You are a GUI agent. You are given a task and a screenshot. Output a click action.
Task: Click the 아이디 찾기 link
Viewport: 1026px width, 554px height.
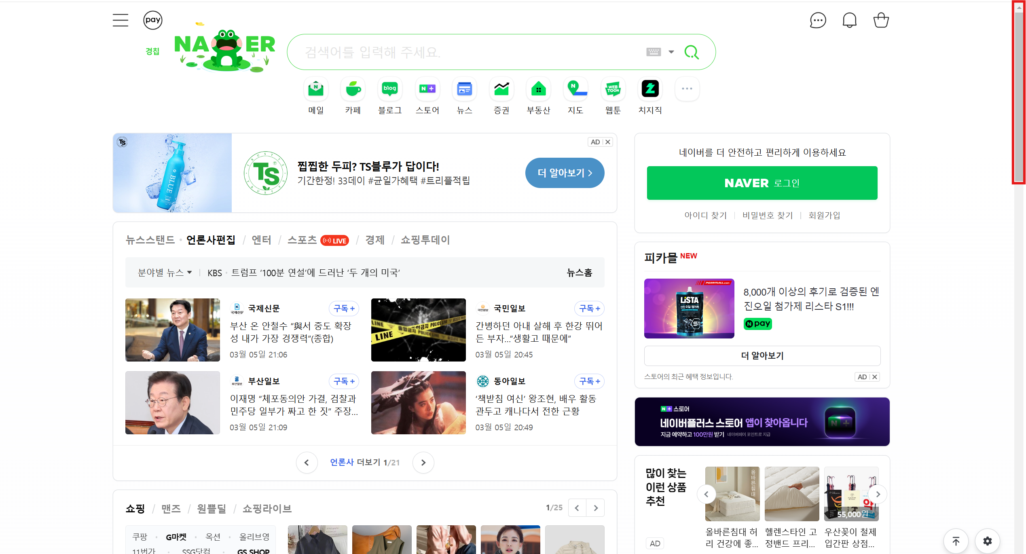(x=705, y=215)
